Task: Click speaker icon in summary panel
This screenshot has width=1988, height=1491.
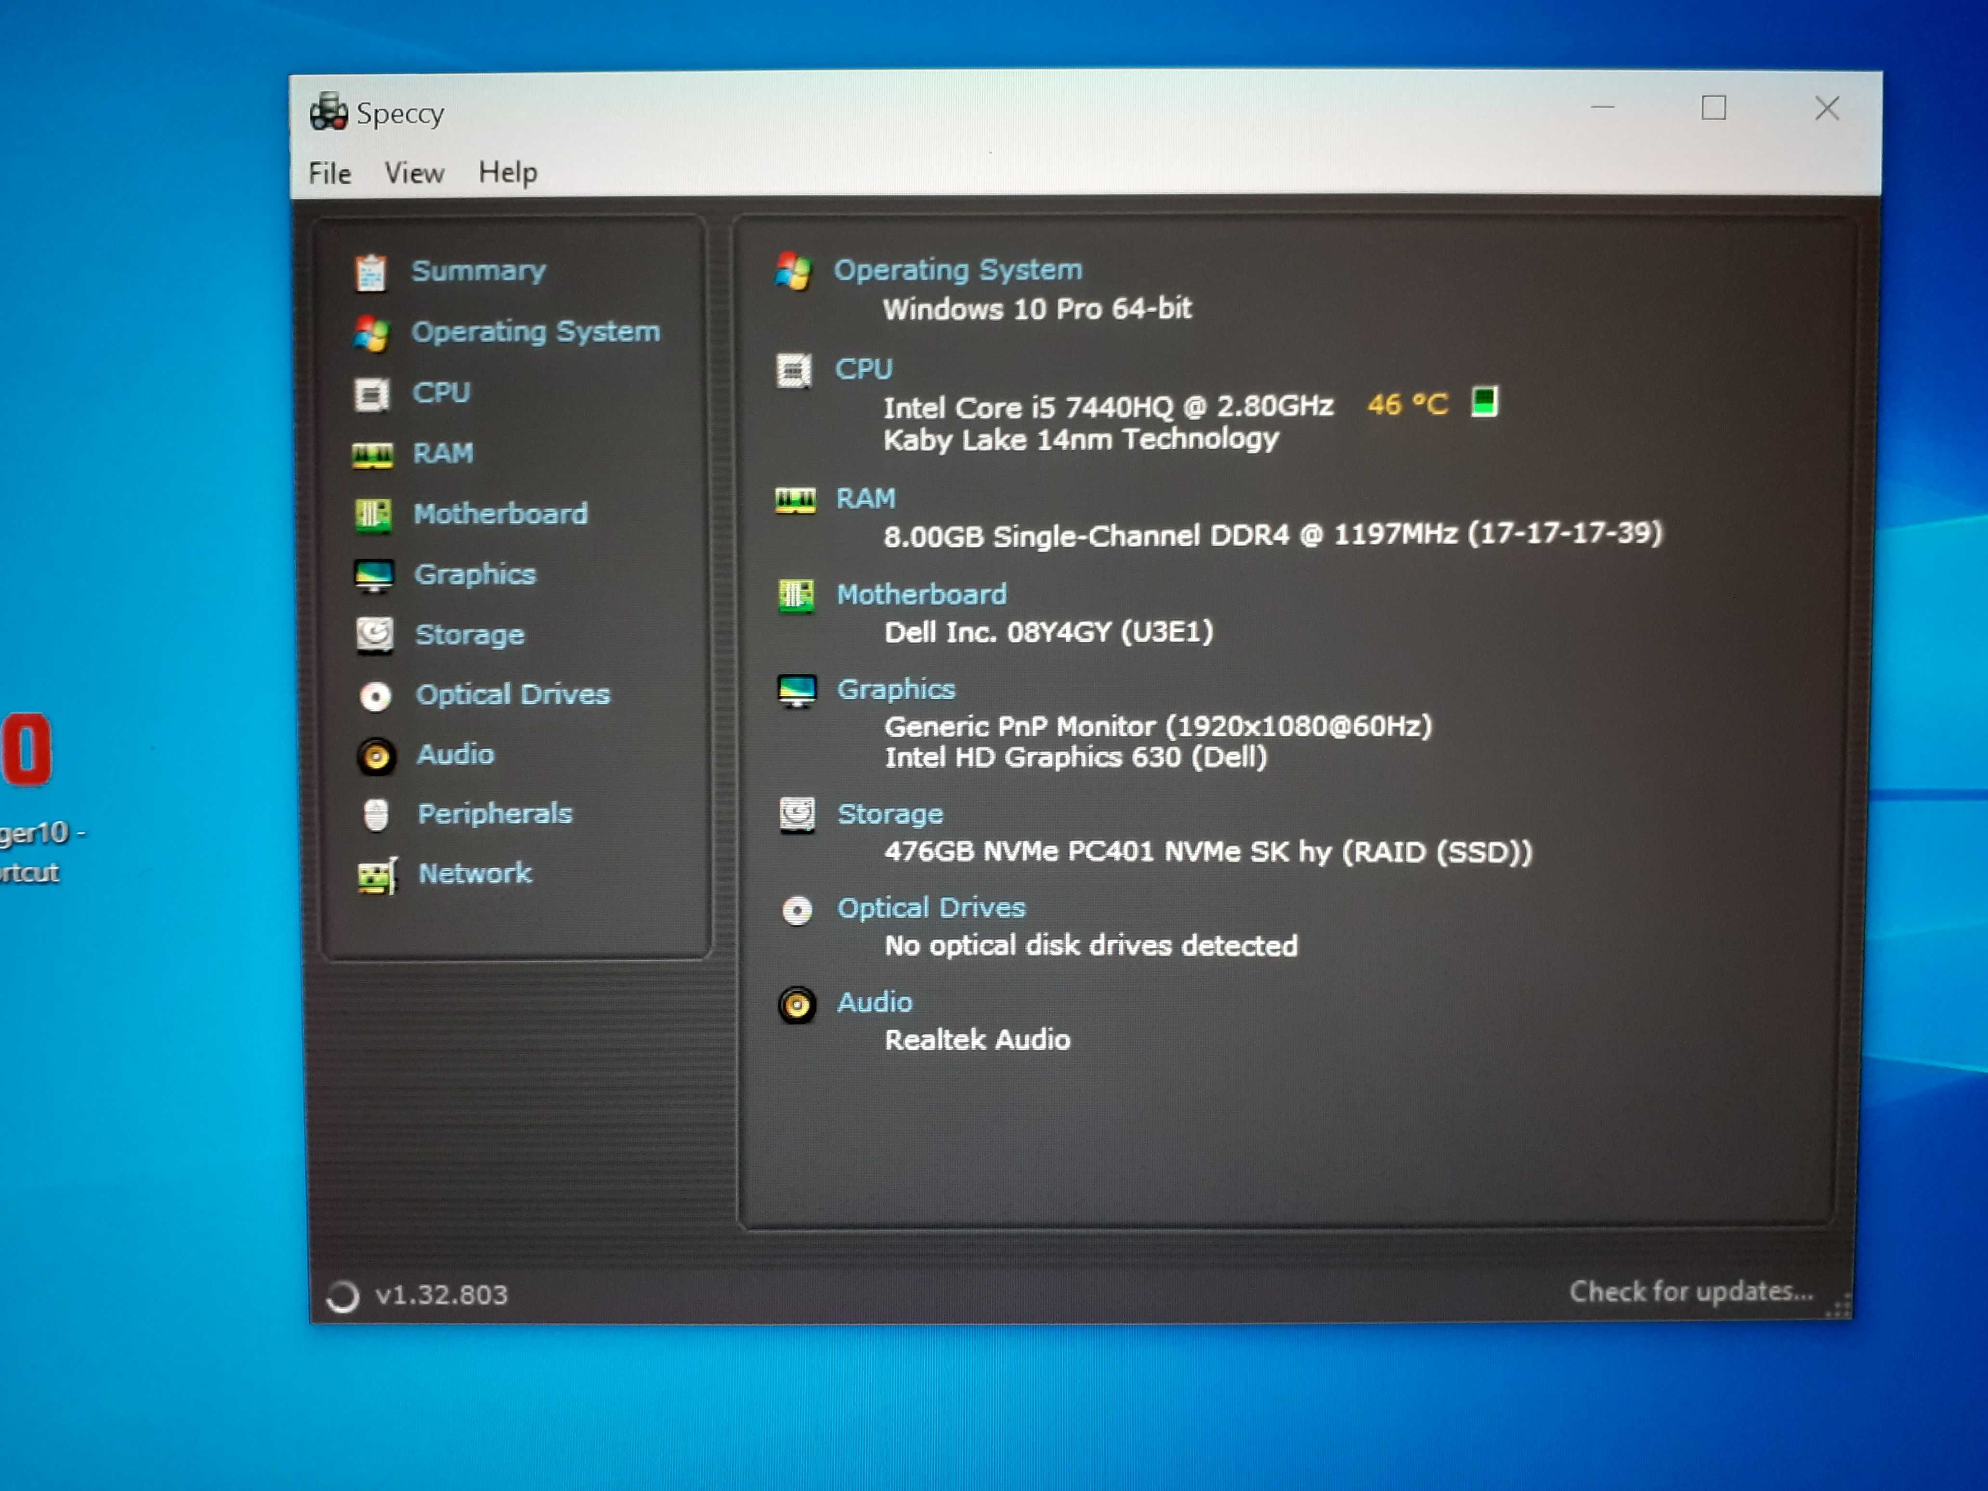Action: (797, 1005)
